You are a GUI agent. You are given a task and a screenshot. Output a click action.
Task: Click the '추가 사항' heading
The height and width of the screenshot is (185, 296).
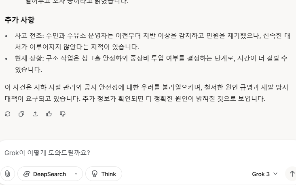click(20, 20)
